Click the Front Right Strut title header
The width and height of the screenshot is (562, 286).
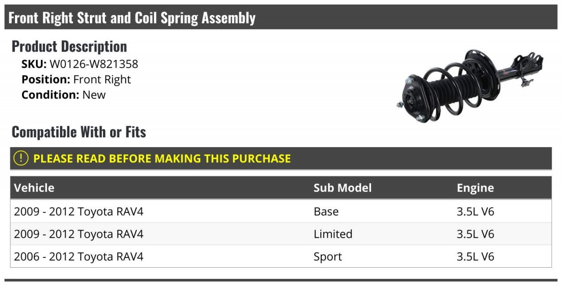click(x=132, y=18)
